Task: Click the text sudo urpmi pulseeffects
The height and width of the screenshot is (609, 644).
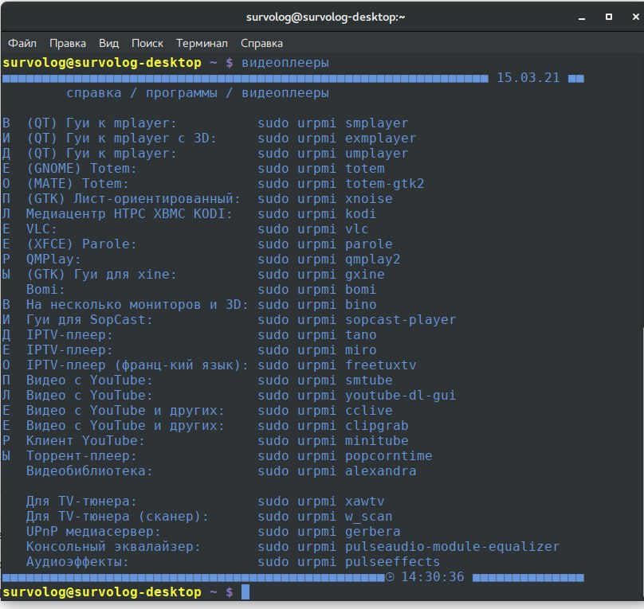Action: pos(348,562)
